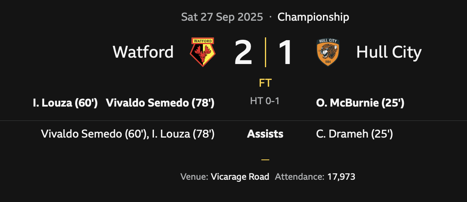Image resolution: width=467 pixels, height=202 pixels.
Task: Click the attendance figure 17,973
Action: tap(341, 177)
